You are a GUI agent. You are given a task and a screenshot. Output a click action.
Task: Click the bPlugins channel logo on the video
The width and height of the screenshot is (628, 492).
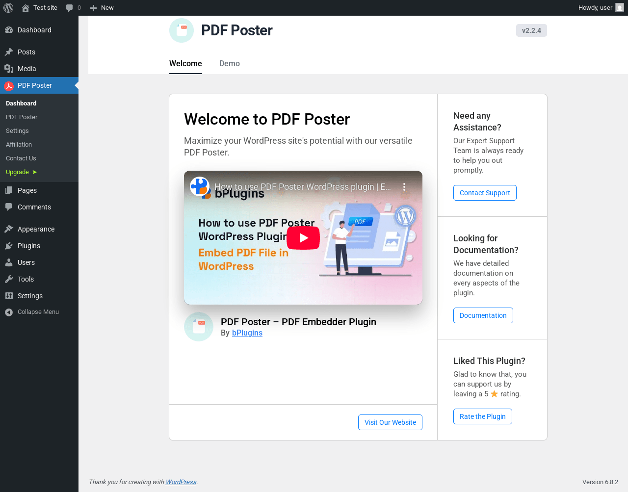pos(200,187)
